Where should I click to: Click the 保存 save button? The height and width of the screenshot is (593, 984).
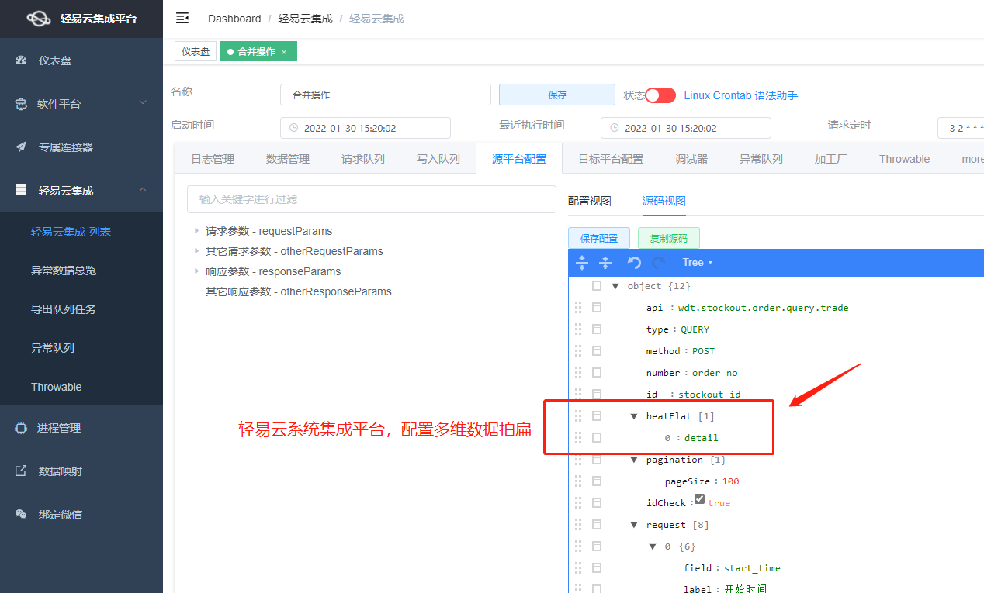point(556,95)
